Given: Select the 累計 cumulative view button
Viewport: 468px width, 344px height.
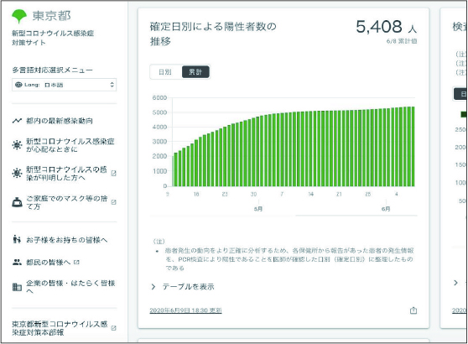Looking at the screenshot, I should (195, 72).
